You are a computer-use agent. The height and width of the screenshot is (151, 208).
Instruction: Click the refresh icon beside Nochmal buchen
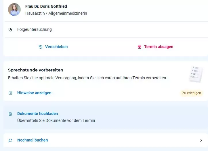pos(10,140)
